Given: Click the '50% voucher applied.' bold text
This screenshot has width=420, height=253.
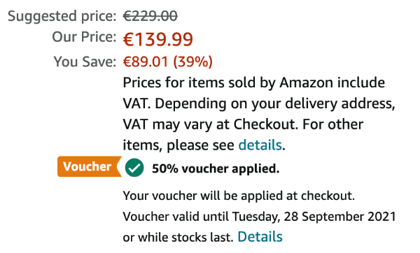Looking at the screenshot, I should point(216,168).
